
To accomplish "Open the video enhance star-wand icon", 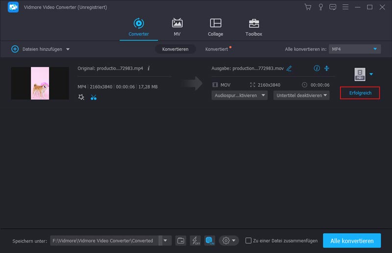I will (x=81, y=97).
